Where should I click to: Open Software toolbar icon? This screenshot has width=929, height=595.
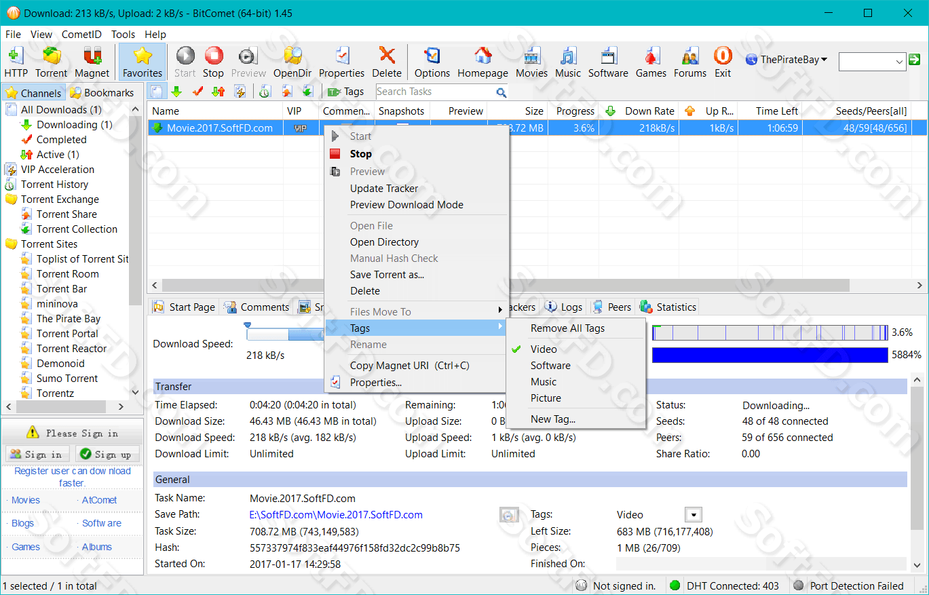(x=608, y=62)
